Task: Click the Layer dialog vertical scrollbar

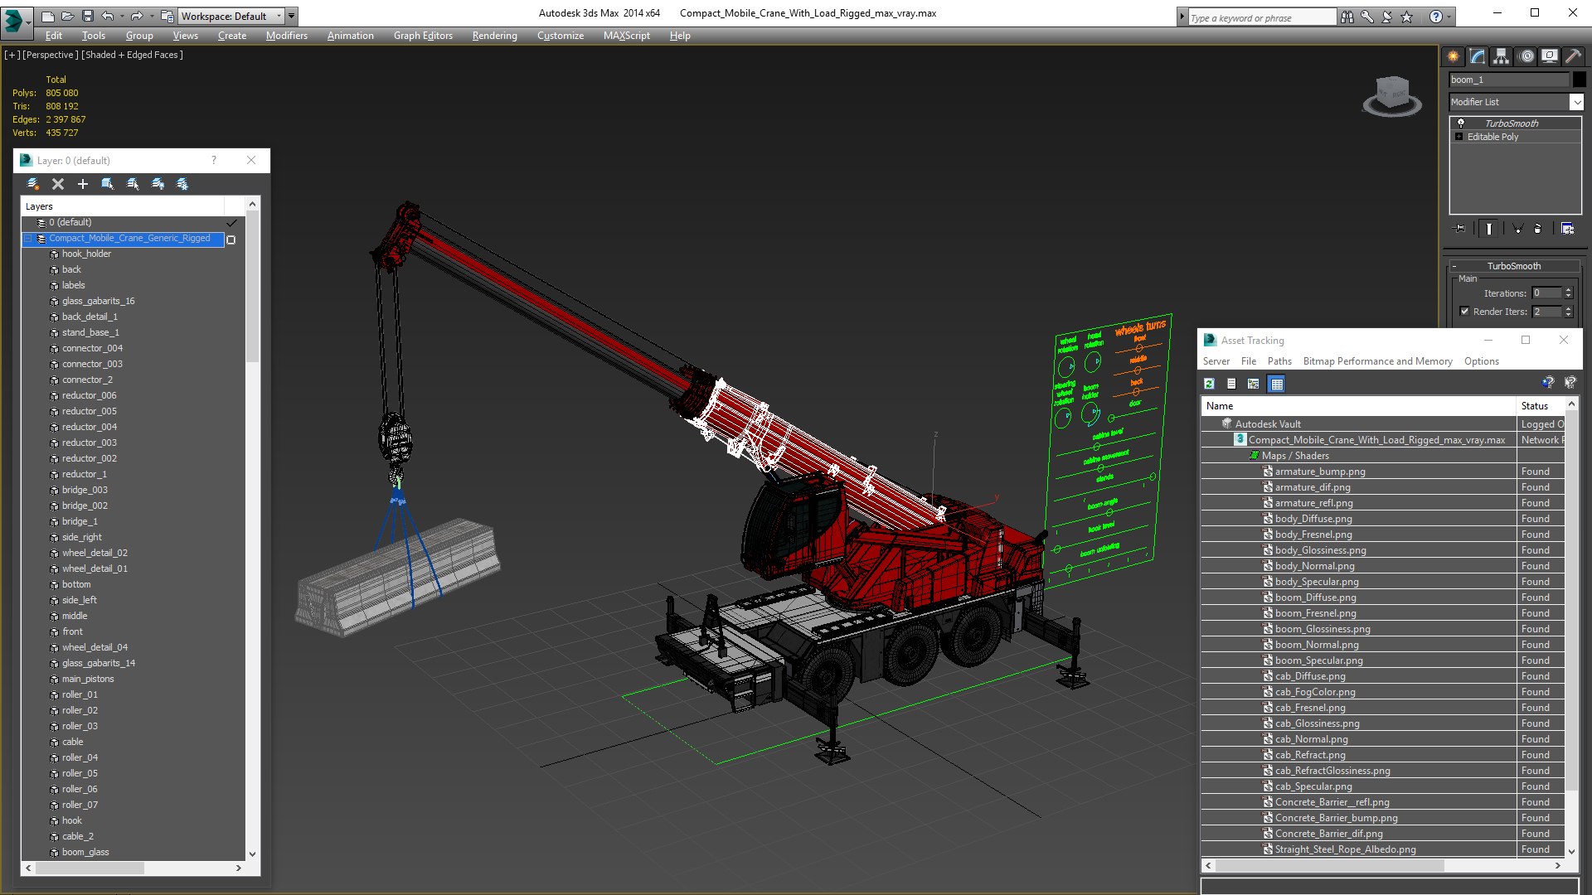Action: click(252, 286)
